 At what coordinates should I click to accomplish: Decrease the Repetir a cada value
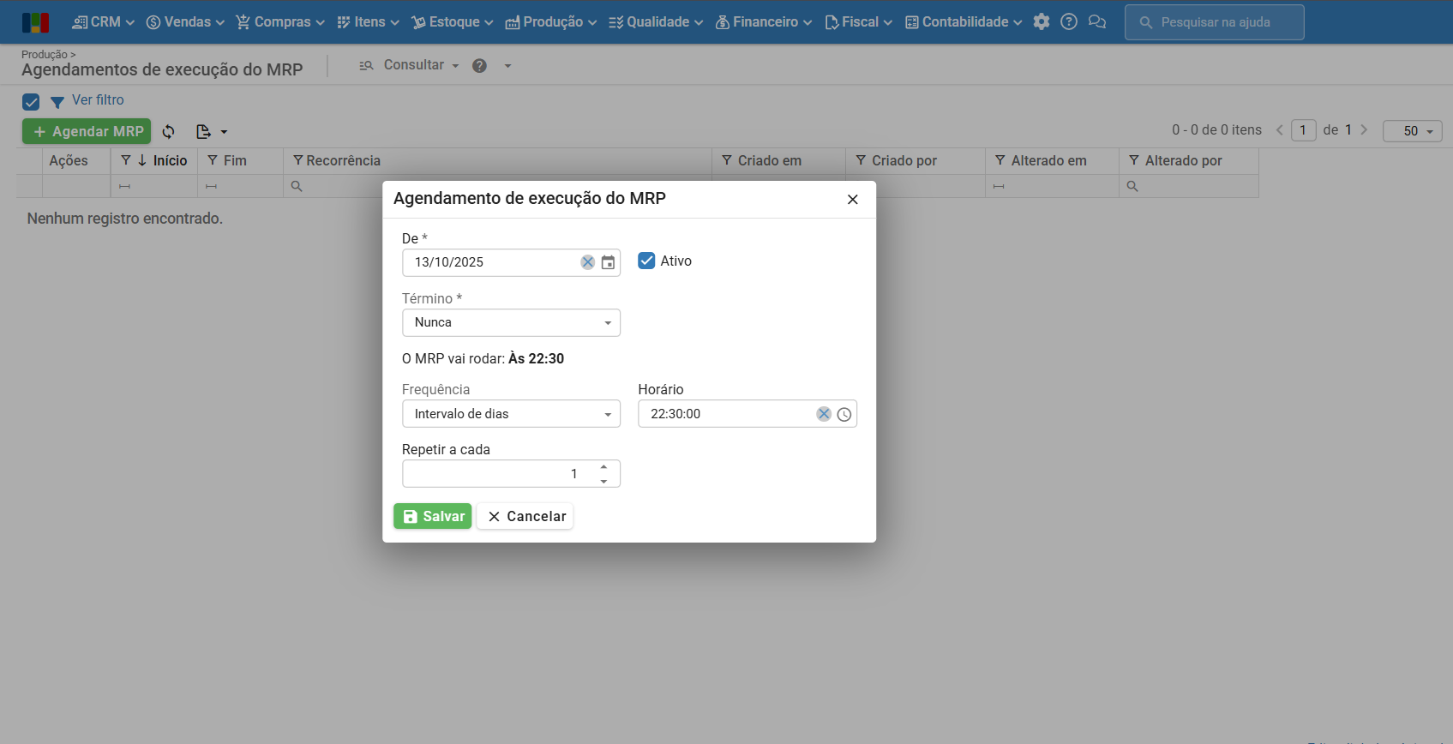(604, 481)
